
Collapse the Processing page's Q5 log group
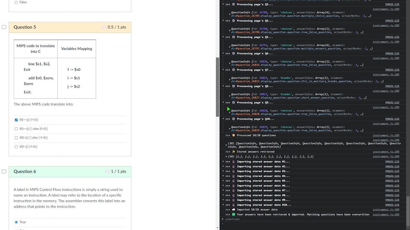click(223, 37)
